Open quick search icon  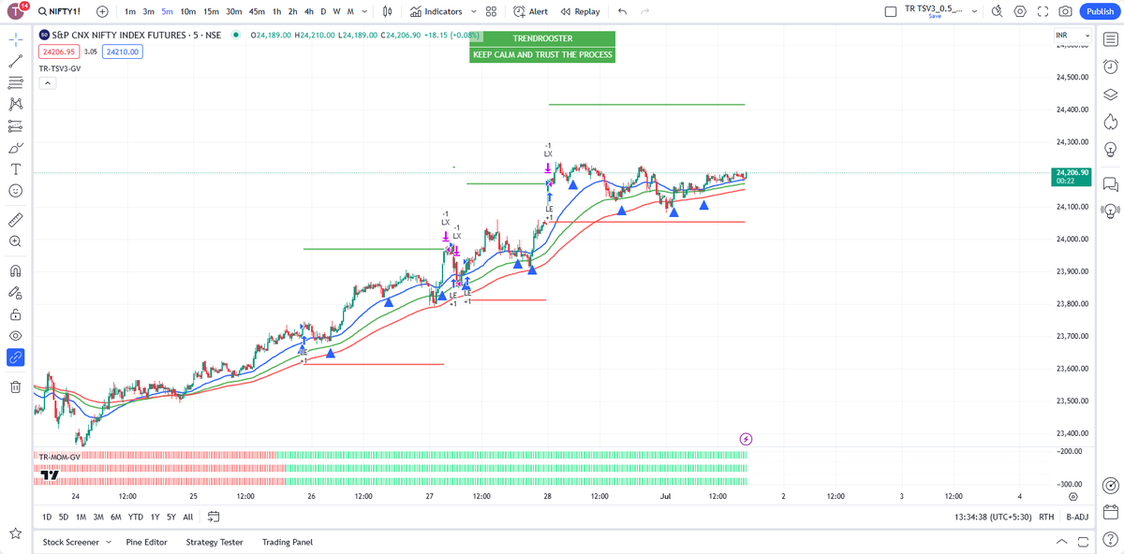(997, 11)
